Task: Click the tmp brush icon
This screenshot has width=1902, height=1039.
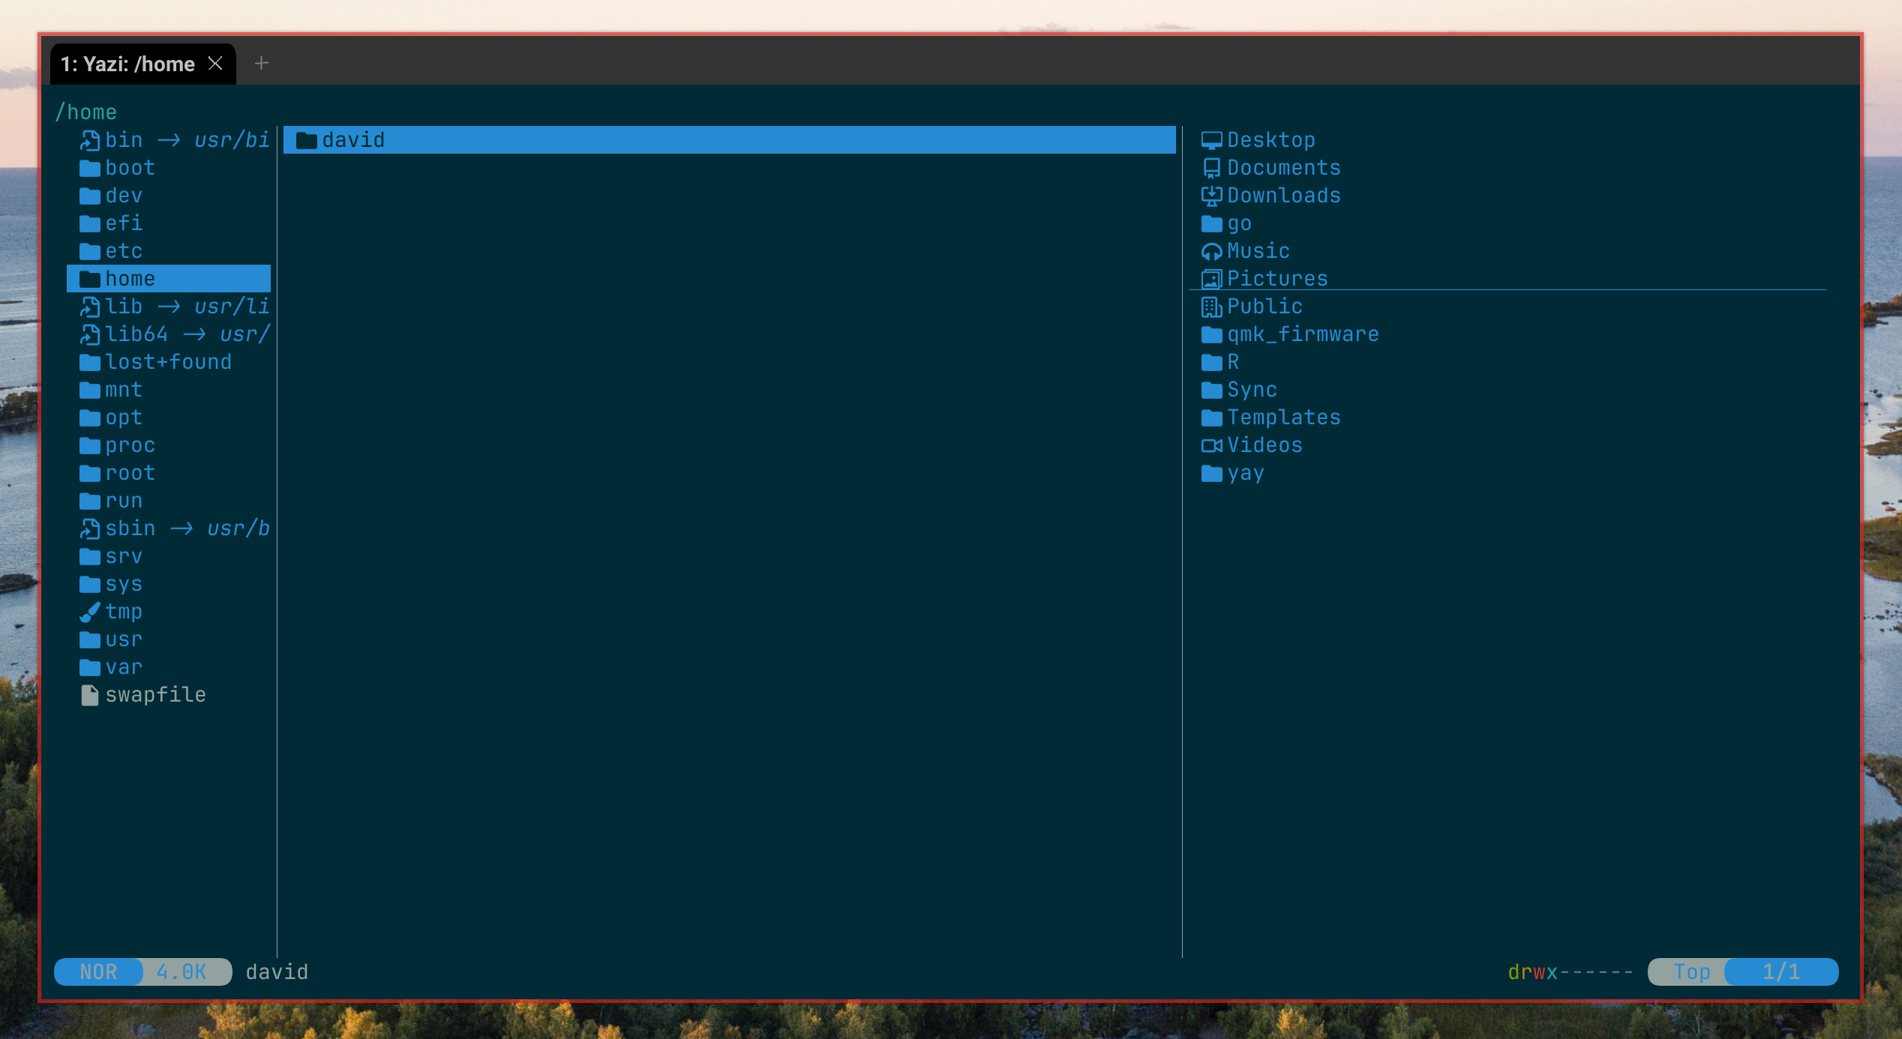Action: pos(90,612)
